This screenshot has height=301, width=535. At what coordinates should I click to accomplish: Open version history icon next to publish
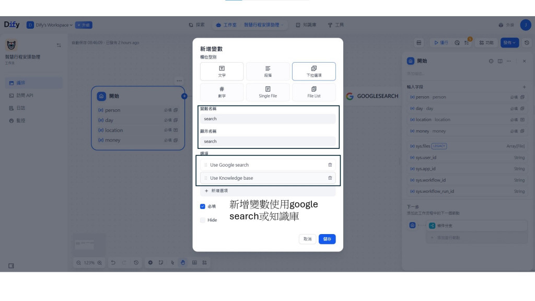527,43
